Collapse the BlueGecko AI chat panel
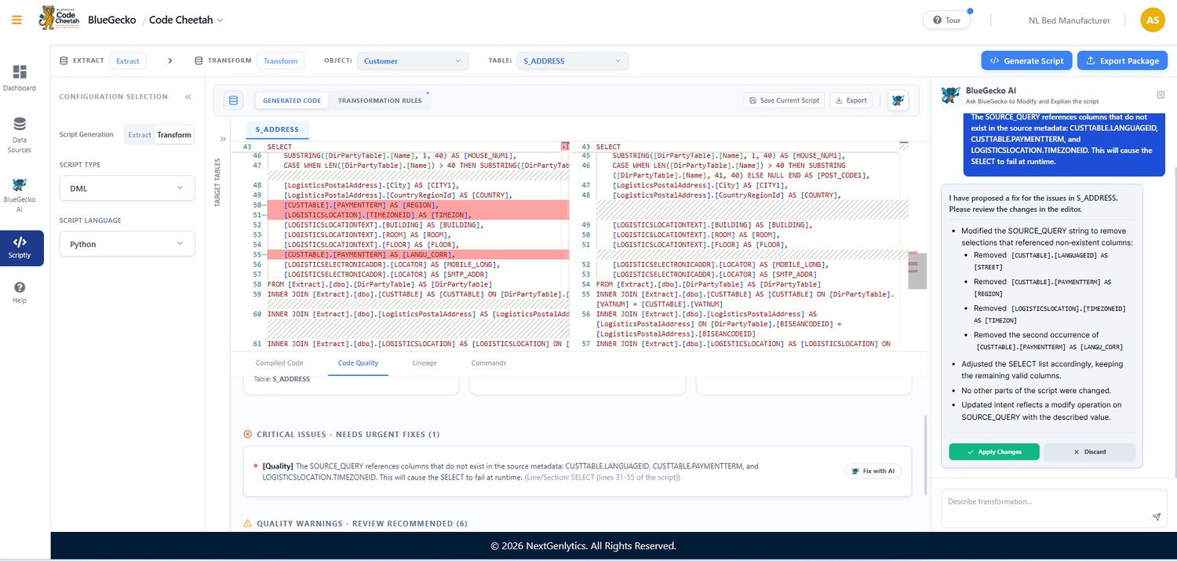Viewport: 1177px width, 561px height. click(x=1161, y=95)
